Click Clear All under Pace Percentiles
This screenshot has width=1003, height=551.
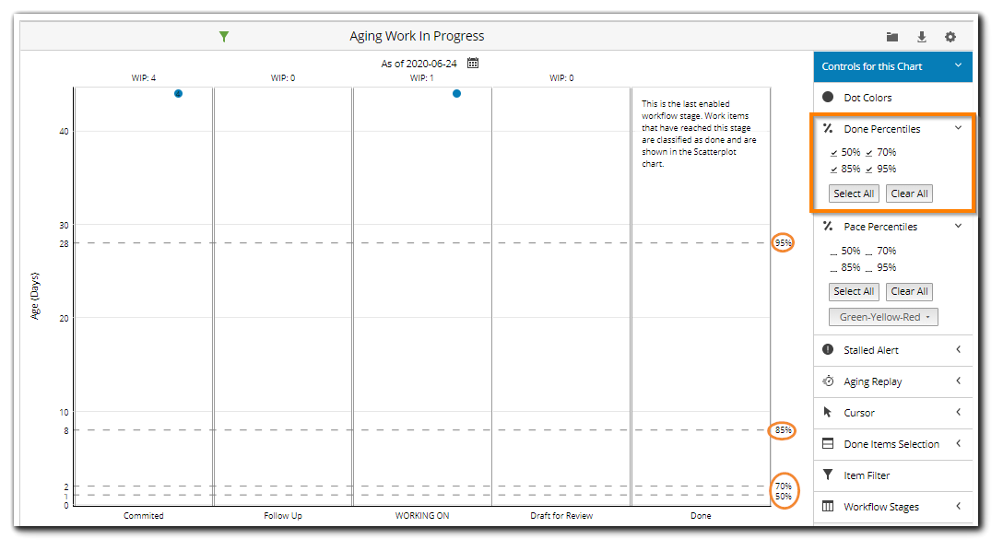click(909, 291)
